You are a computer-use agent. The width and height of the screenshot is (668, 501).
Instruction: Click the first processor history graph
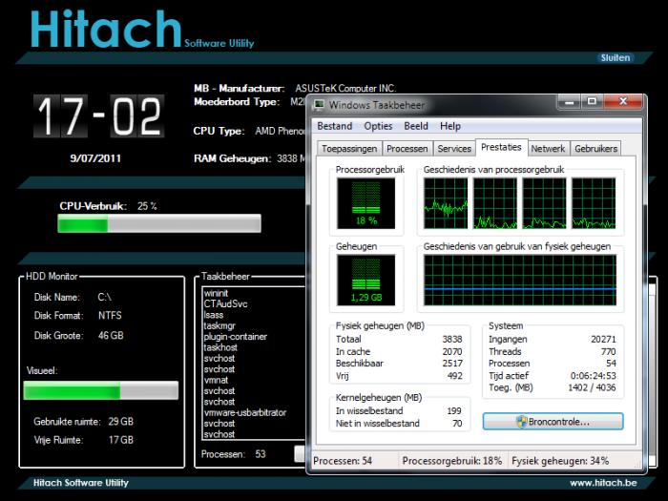click(x=446, y=203)
